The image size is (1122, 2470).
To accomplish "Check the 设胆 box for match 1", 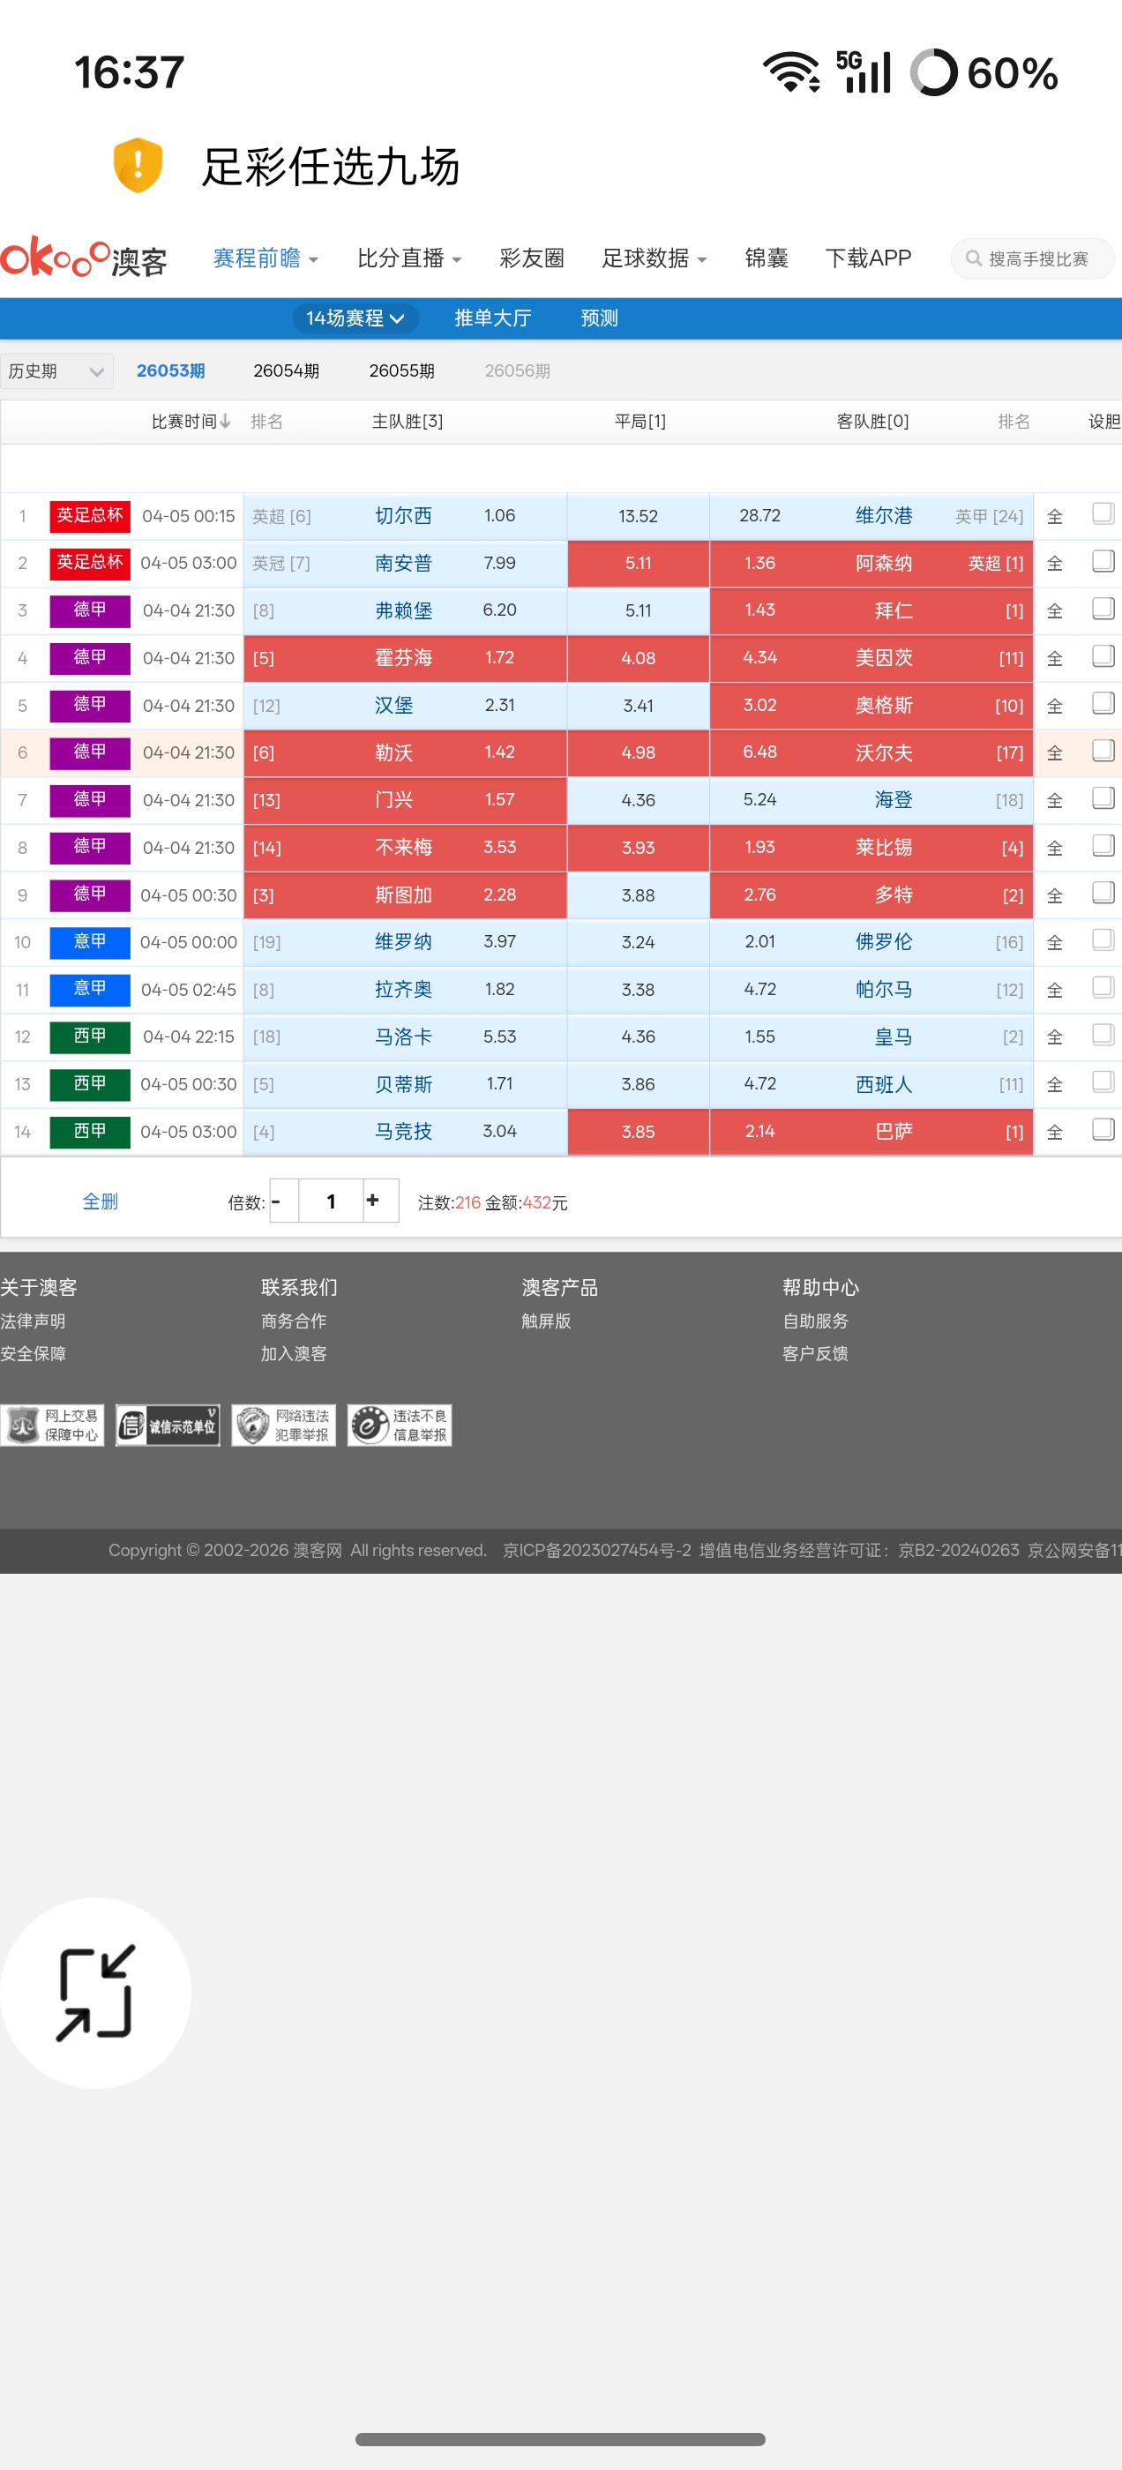I will pyautogui.click(x=1103, y=514).
